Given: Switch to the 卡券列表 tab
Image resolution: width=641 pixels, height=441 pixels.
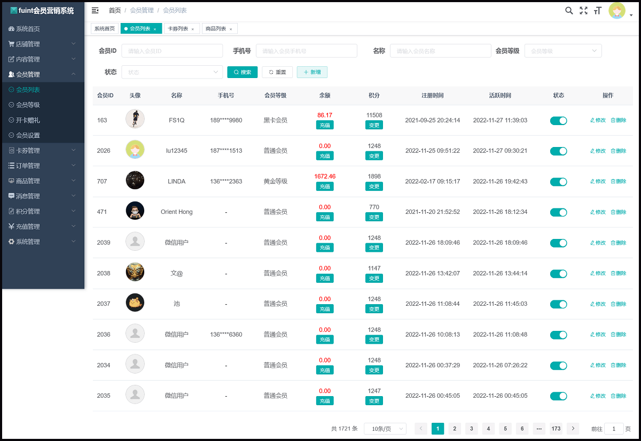Looking at the screenshot, I should [178, 28].
